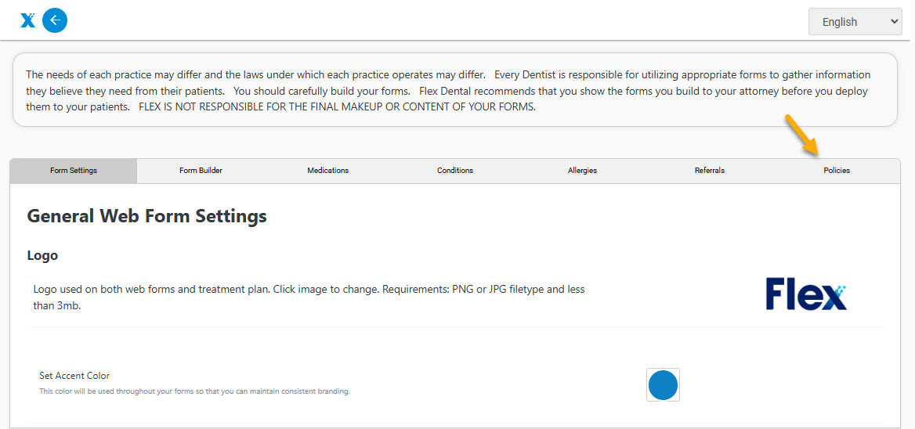Open the blue accent color picker
915x429 pixels.
(663, 384)
